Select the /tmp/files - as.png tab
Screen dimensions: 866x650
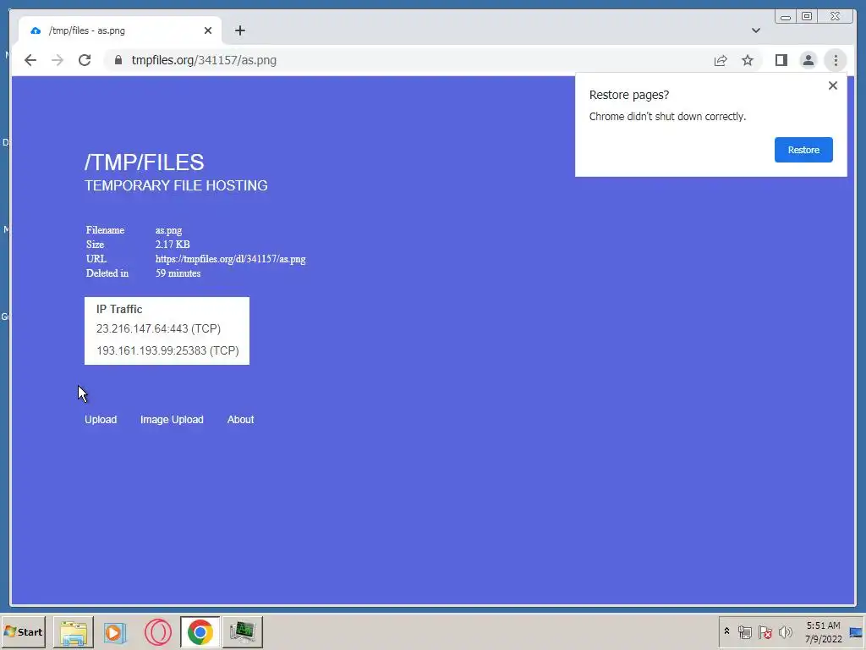tap(120, 30)
